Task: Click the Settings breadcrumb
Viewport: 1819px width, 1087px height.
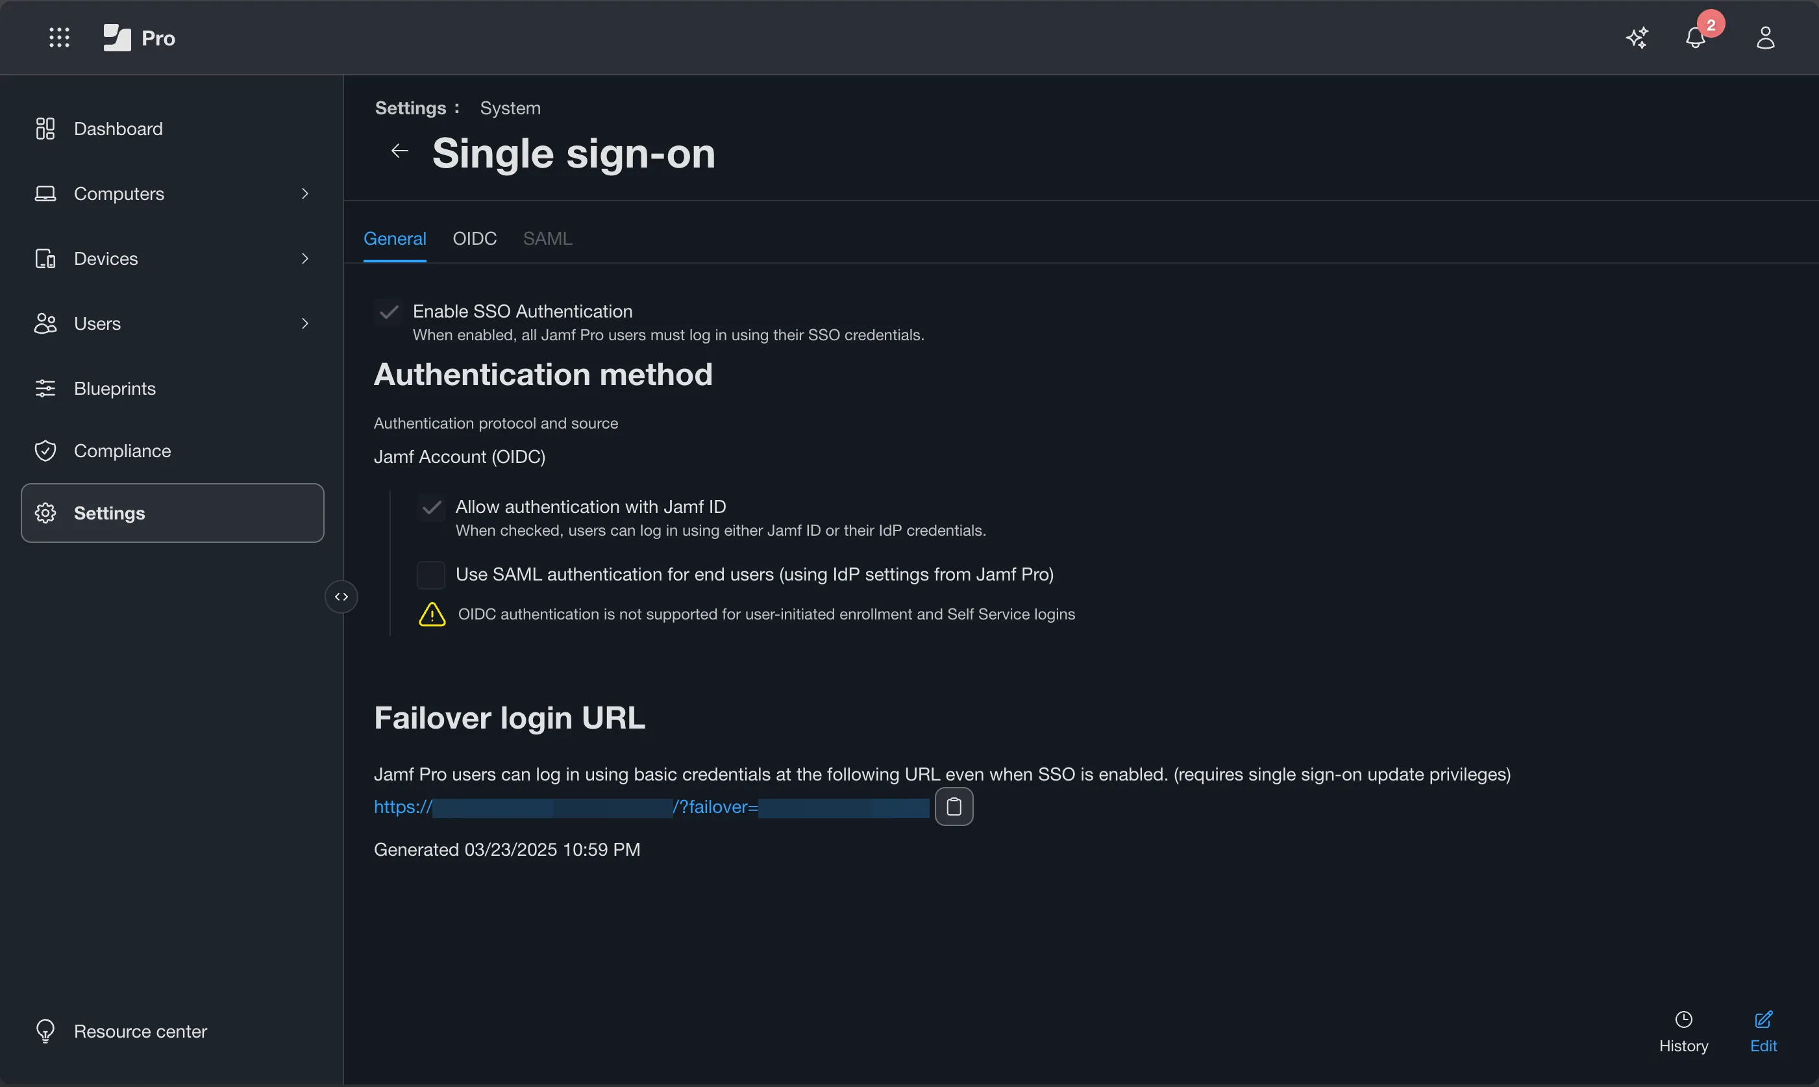Action: coord(410,108)
